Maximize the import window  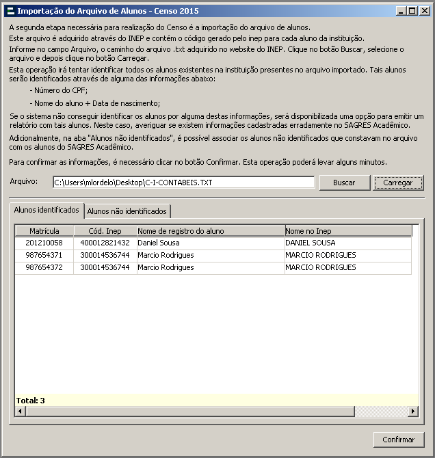point(412,11)
